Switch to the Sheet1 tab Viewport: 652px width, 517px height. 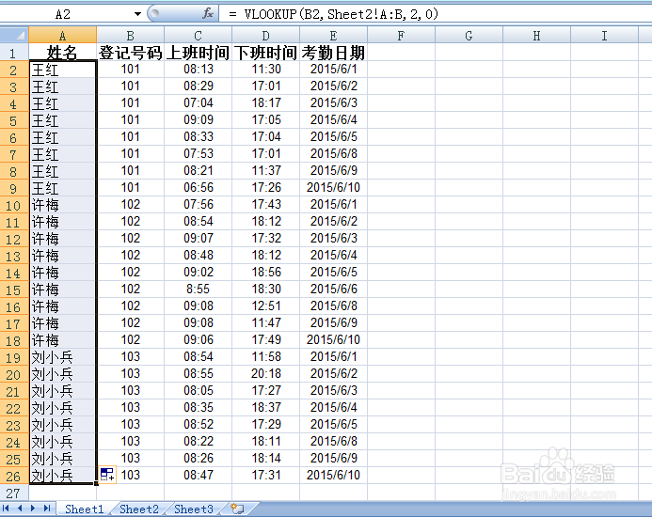coord(85,509)
